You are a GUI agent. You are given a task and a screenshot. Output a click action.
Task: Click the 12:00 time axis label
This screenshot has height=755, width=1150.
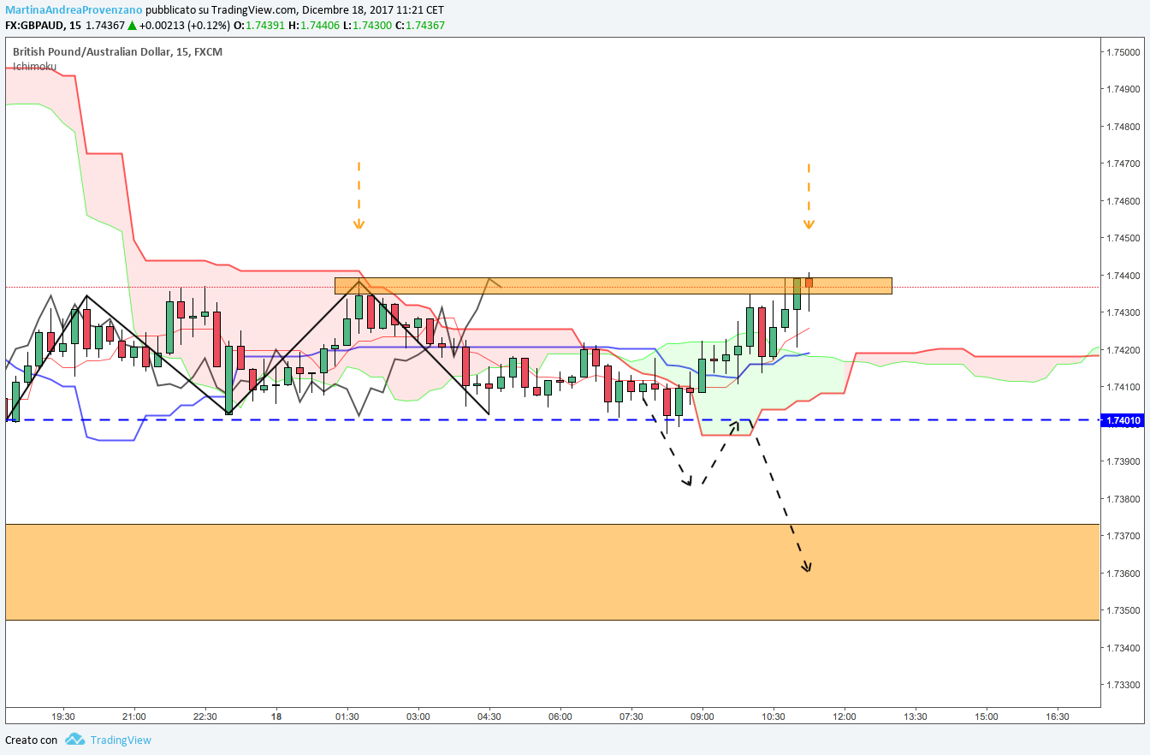(x=844, y=716)
